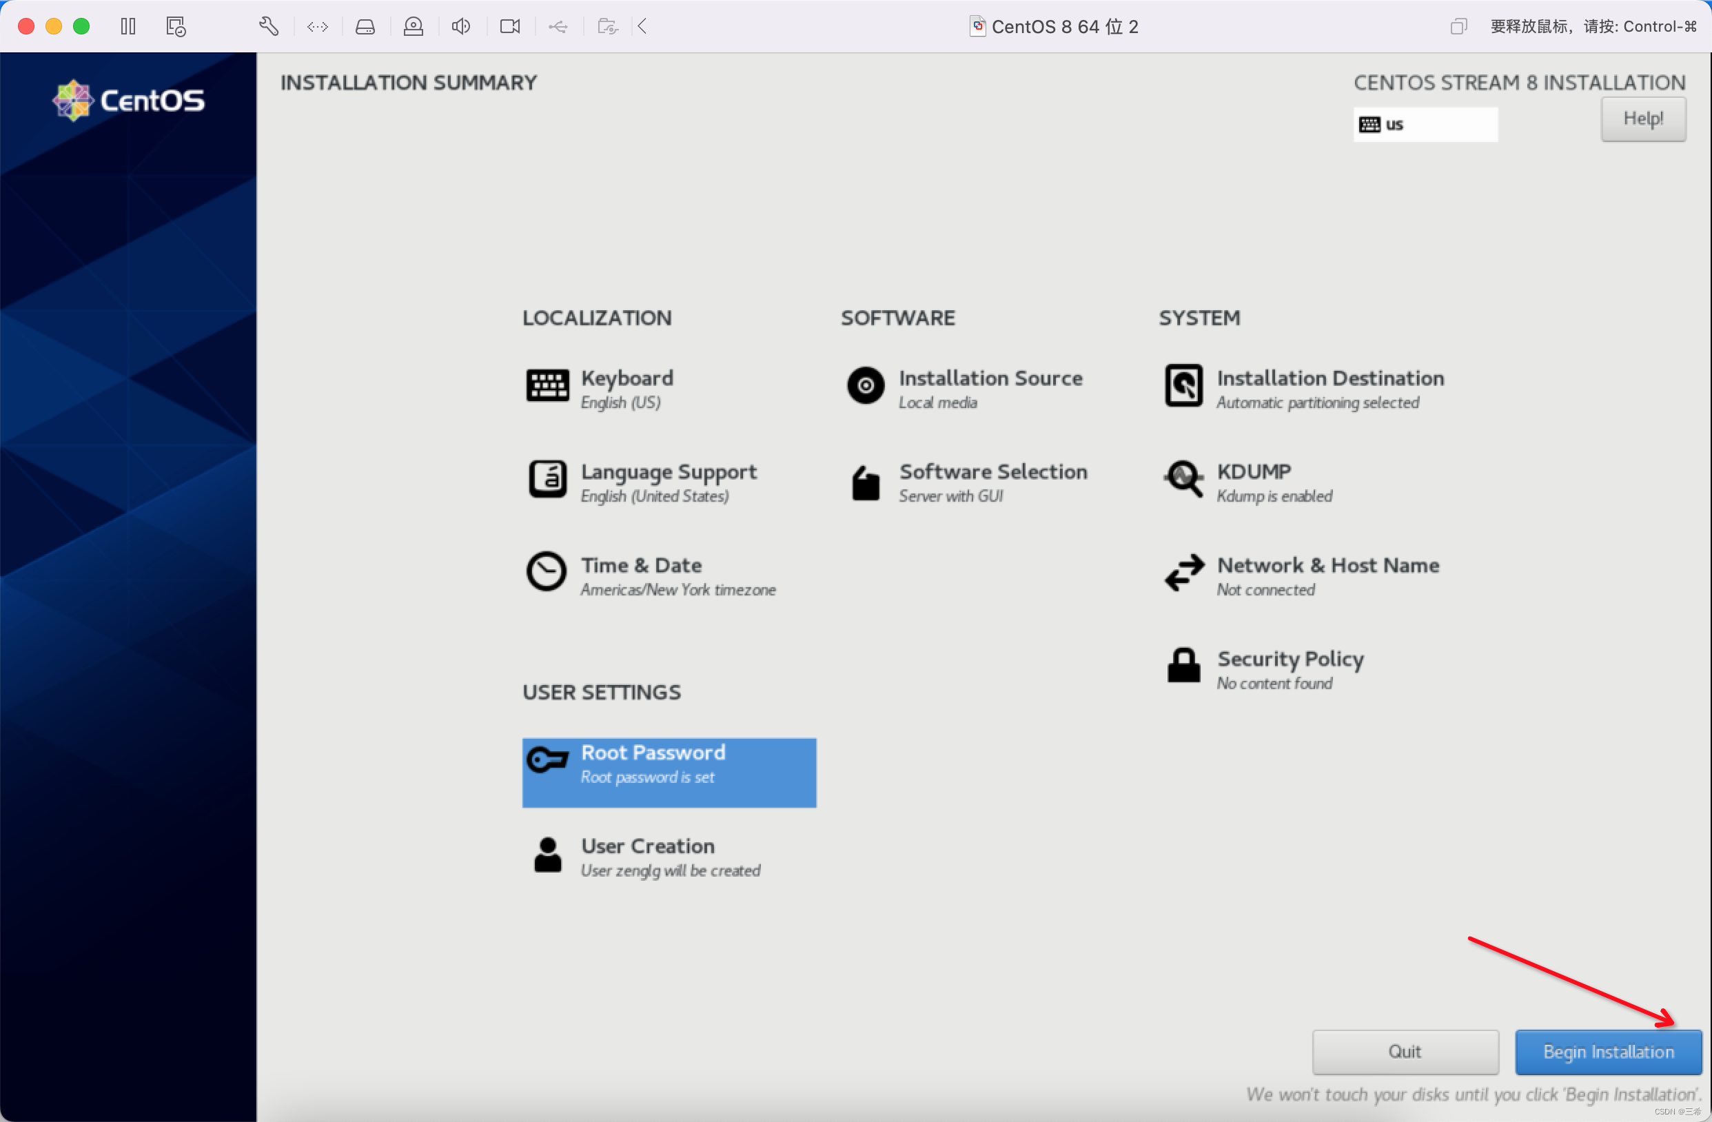Open KDUMP configuration
Image resolution: width=1712 pixels, height=1122 pixels.
[1252, 482]
